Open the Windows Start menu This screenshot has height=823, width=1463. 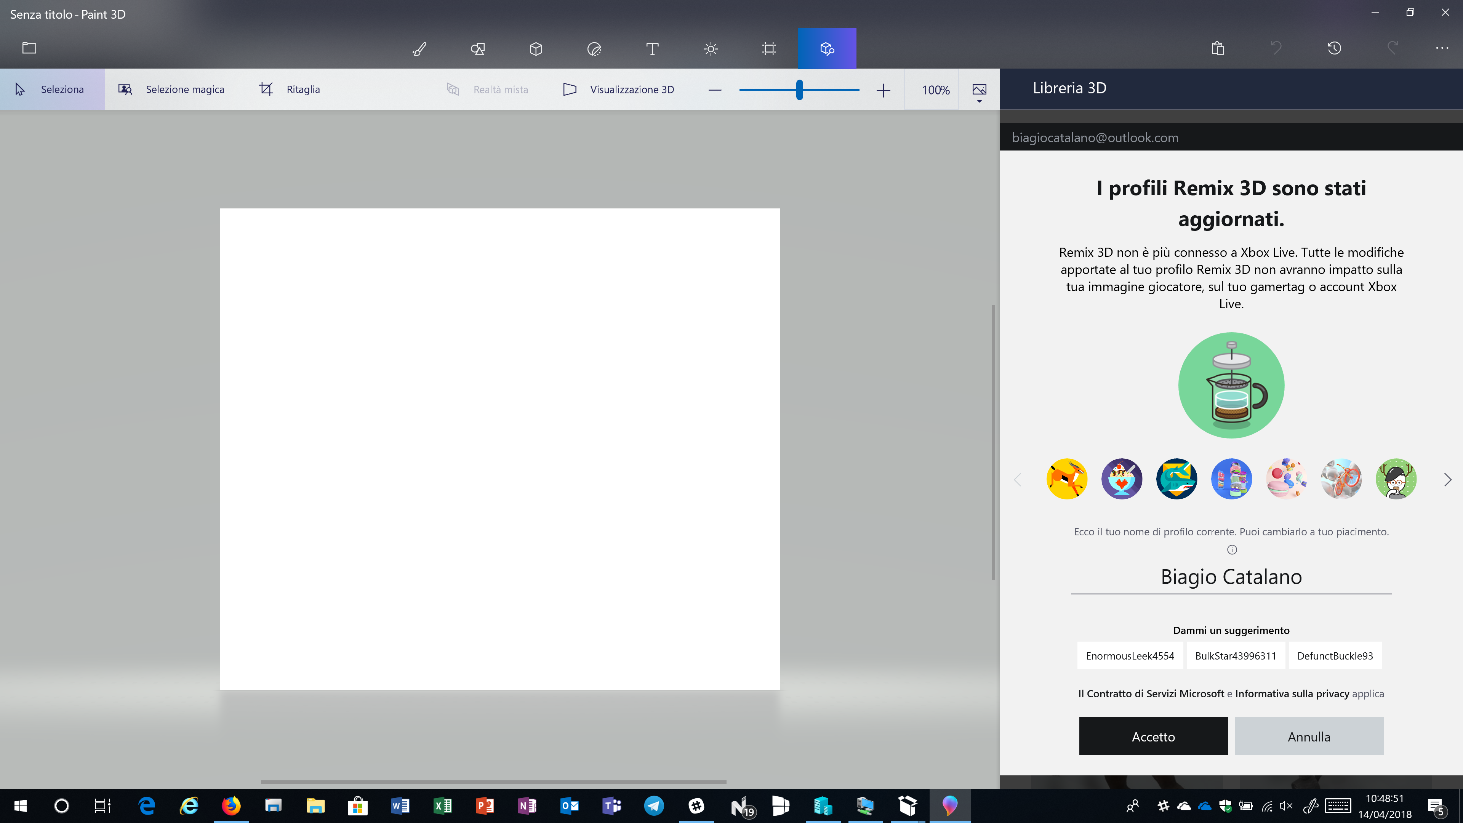(x=20, y=806)
